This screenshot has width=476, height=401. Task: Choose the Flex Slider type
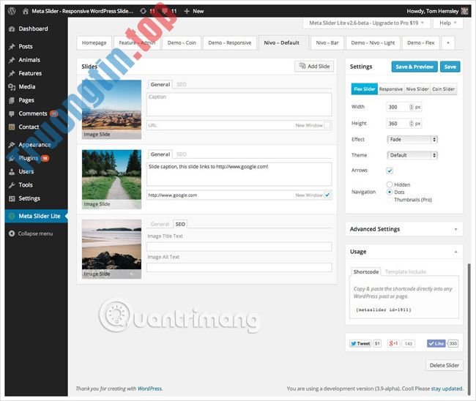pos(364,89)
